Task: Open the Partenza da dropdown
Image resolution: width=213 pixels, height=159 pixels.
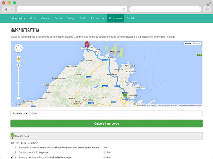Action: [x=20, y=113]
